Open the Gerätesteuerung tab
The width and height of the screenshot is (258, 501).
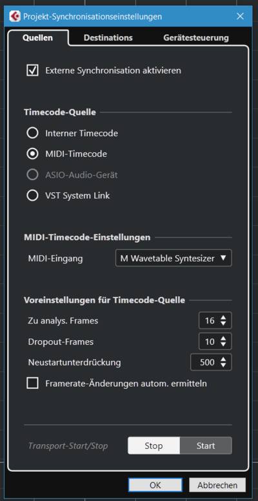196,37
